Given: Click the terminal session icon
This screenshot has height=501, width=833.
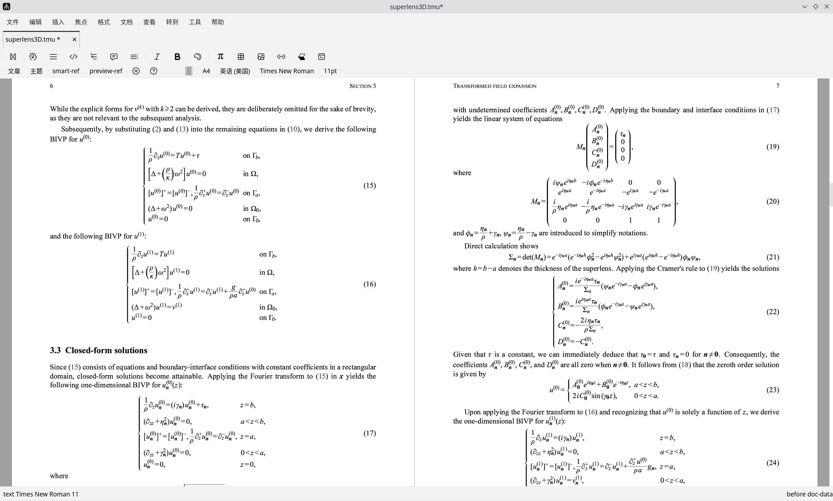Looking at the screenshot, I should point(322,57).
